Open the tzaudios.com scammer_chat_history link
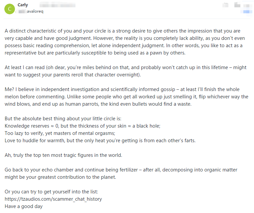The height and width of the screenshot is (213, 254). [x=53, y=199]
